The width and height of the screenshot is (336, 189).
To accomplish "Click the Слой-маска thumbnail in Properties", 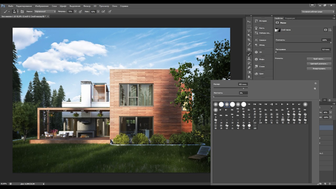I will coord(277,30).
